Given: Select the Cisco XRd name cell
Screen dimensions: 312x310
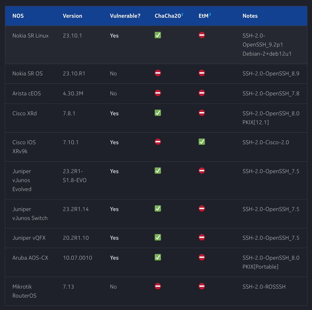Looking at the screenshot, I should pos(24,114).
